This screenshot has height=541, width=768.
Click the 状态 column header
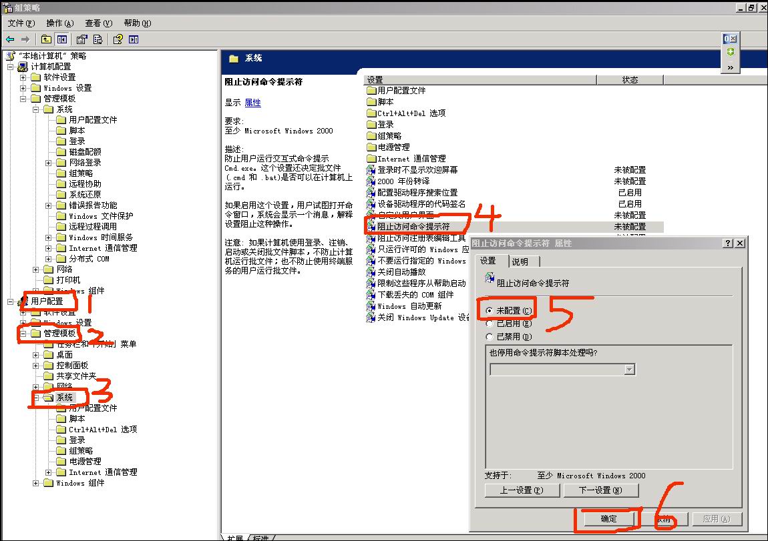[630, 79]
